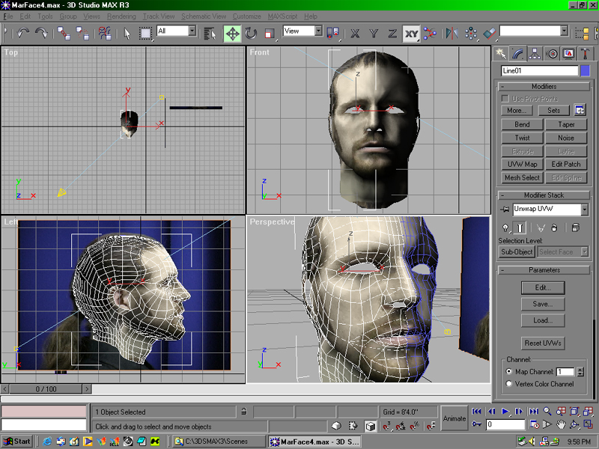Image resolution: width=599 pixels, height=449 pixels.
Task: Open the Modify command panel tab
Action: point(517,53)
